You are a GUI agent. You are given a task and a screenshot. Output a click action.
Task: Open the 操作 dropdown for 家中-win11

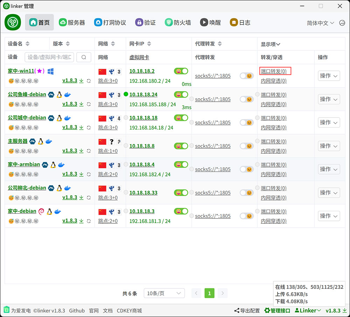(329, 76)
